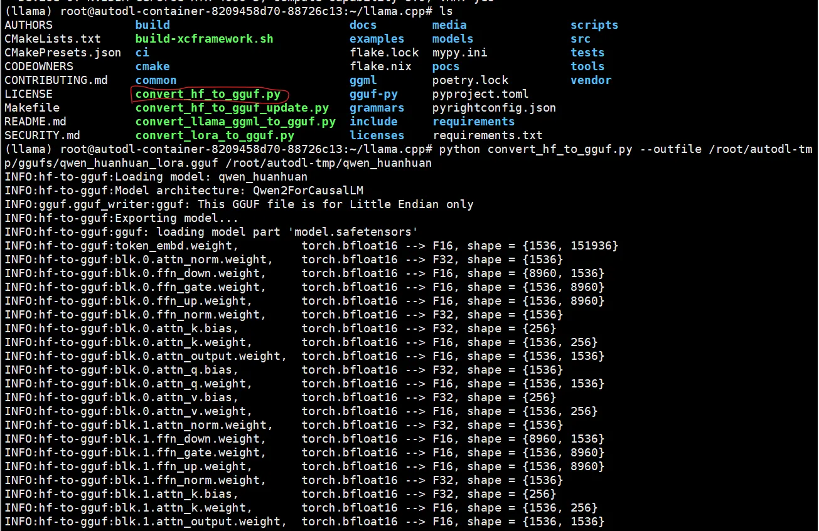Click the shape {1536, 151936} value
819x531 pixels.
[571, 246]
